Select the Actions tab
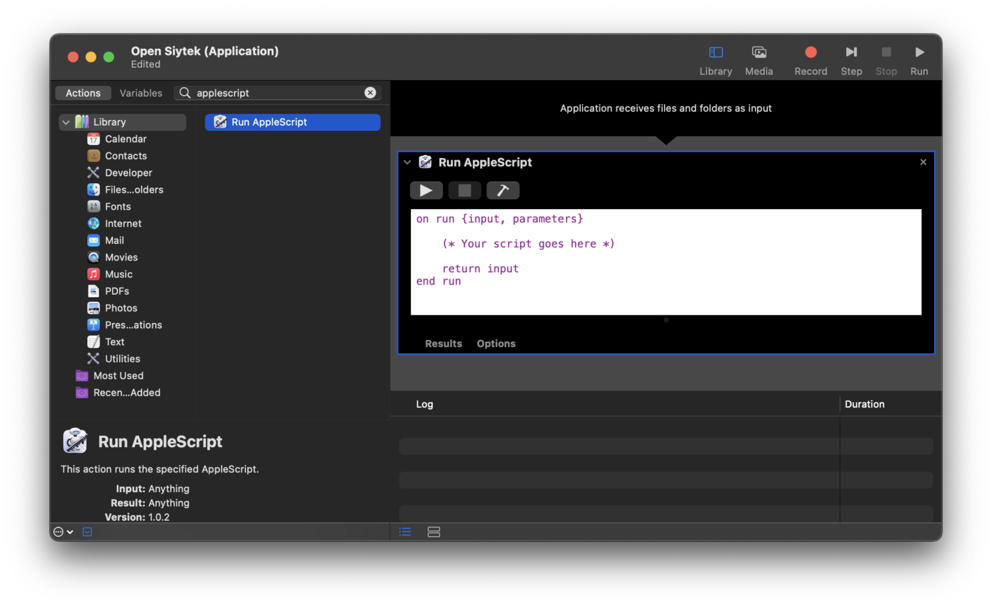Viewport: 992px width, 607px height. tap(83, 93)
